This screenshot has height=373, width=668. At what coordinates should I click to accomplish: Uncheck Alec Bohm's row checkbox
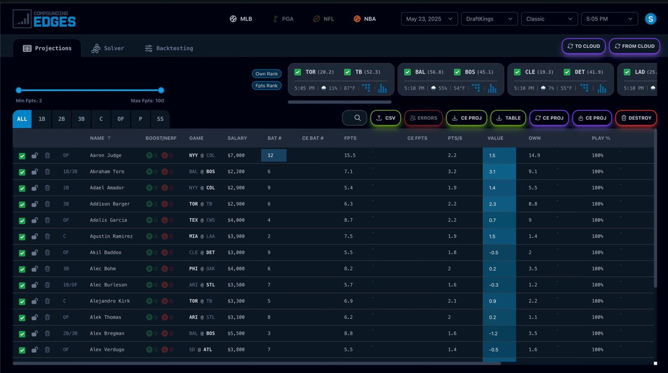pos(22,268)
